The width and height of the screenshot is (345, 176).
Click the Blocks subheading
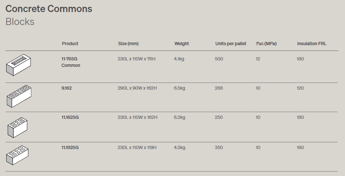click(x=20, y=22)
